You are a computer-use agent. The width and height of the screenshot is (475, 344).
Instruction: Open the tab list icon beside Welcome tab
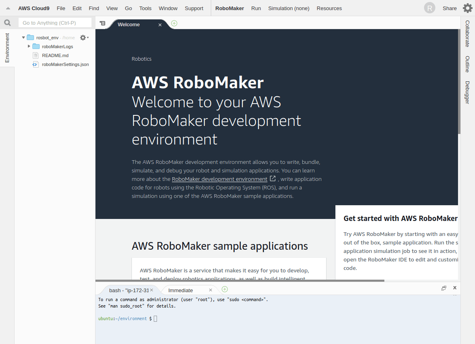point(103,23)
